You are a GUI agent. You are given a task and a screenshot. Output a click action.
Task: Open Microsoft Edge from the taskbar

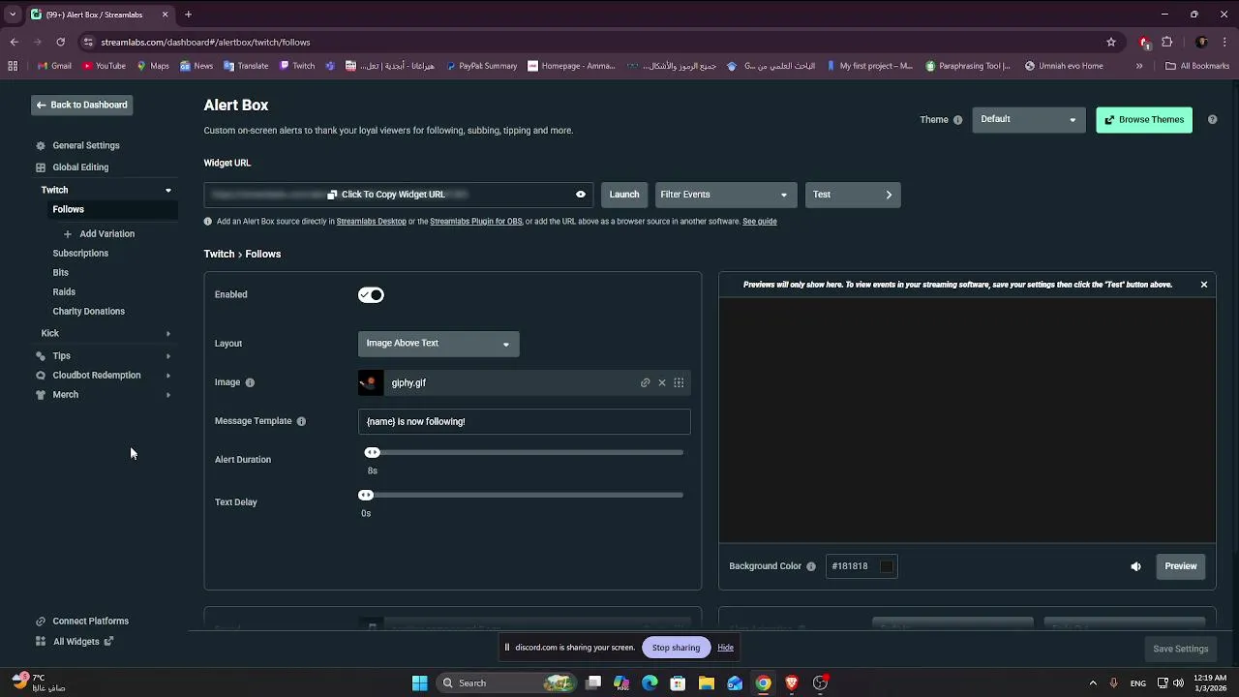650,683
